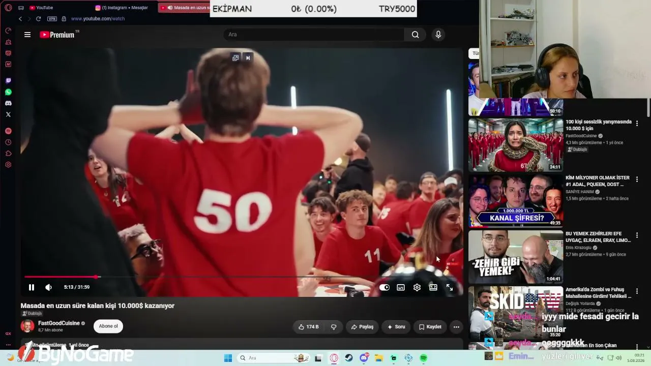The image size is (651, 366).
Task: Open the YouTube hamburger guide menu
Action: tap(27, 35)
